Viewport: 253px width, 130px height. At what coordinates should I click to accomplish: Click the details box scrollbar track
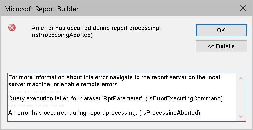pyautogui.click(x=241, y=97)
